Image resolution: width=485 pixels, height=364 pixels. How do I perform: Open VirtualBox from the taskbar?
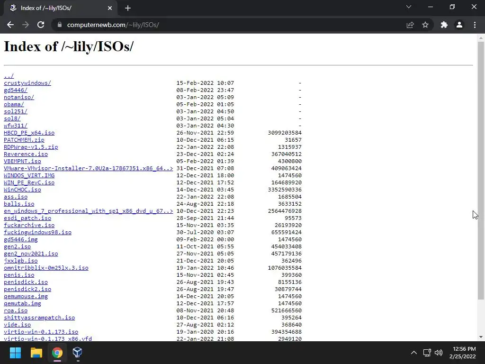coord(77,353)
